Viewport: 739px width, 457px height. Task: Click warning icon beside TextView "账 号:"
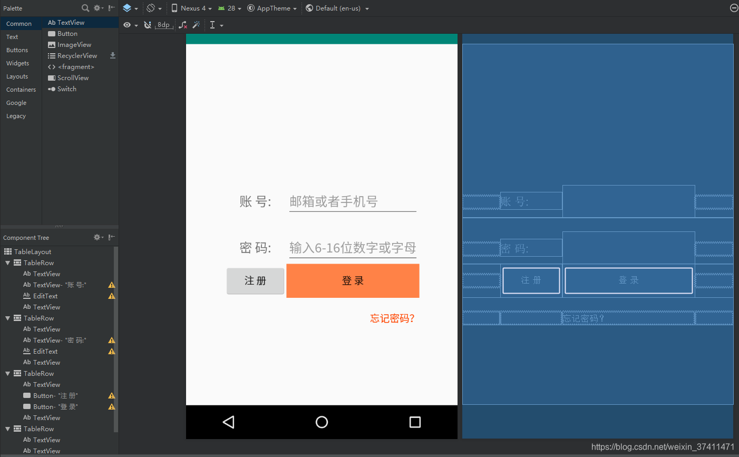[x=111, y=285]
